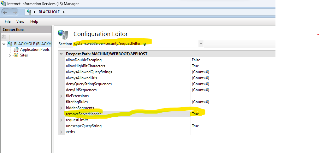Viewport: 319px width, 153px height.
Task: Click the True value of unescapeQueryString
Action: (x=195, y=126)
